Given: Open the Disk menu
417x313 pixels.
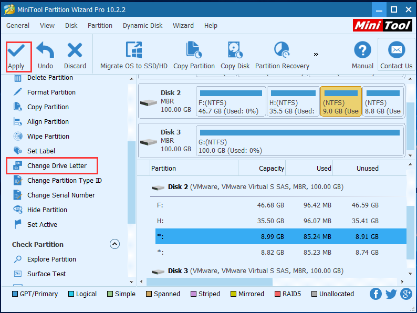Looking at the screenshot, I should (71, 26).
